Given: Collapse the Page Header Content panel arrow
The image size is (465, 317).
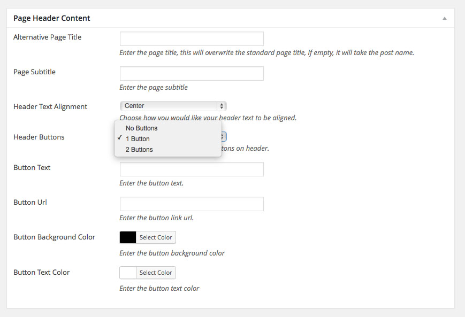Looking at the screenshot, I should coord(444,18).
